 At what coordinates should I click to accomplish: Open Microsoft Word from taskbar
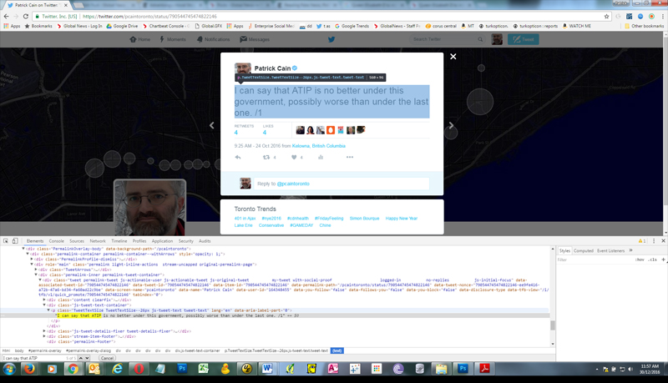267,369
